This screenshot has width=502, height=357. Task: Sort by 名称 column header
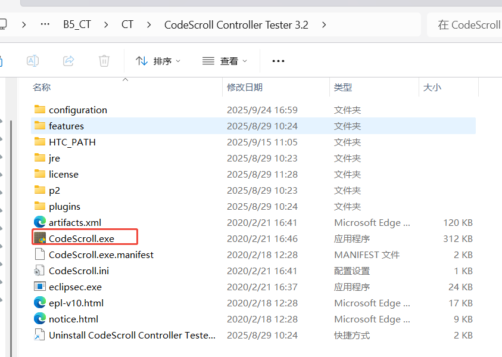pyautogui.click(x=42, y=87)
